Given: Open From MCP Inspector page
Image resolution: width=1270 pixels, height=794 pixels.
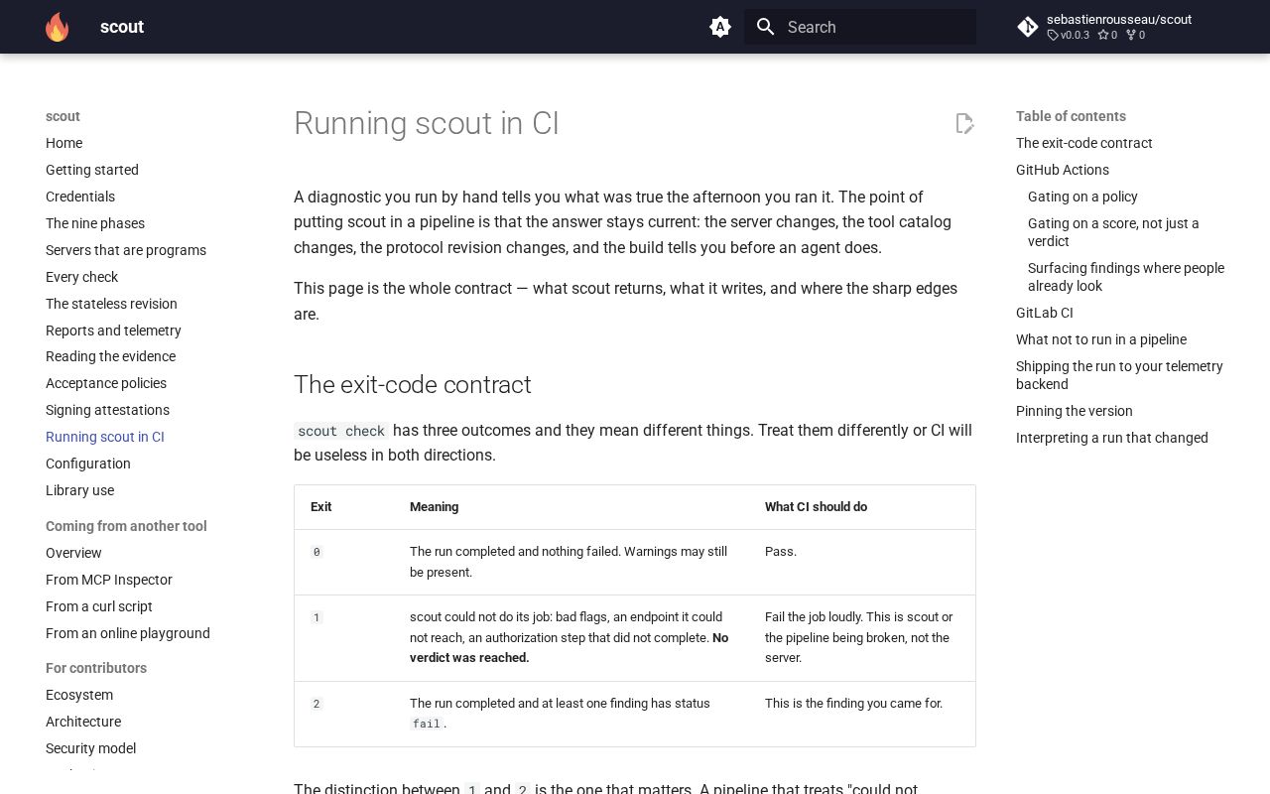Looking at the screenshot, I should click(109, 580).
